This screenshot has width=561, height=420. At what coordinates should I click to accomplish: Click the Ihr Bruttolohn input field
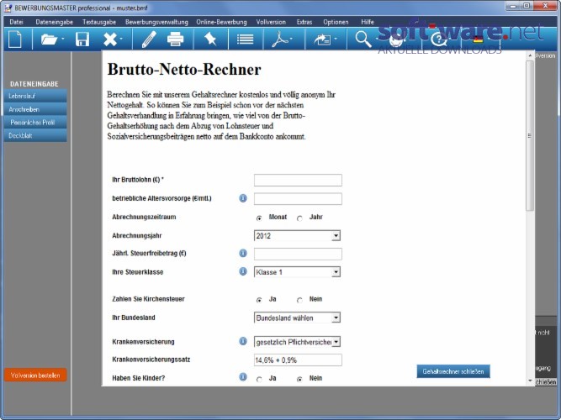pos(298,180)
